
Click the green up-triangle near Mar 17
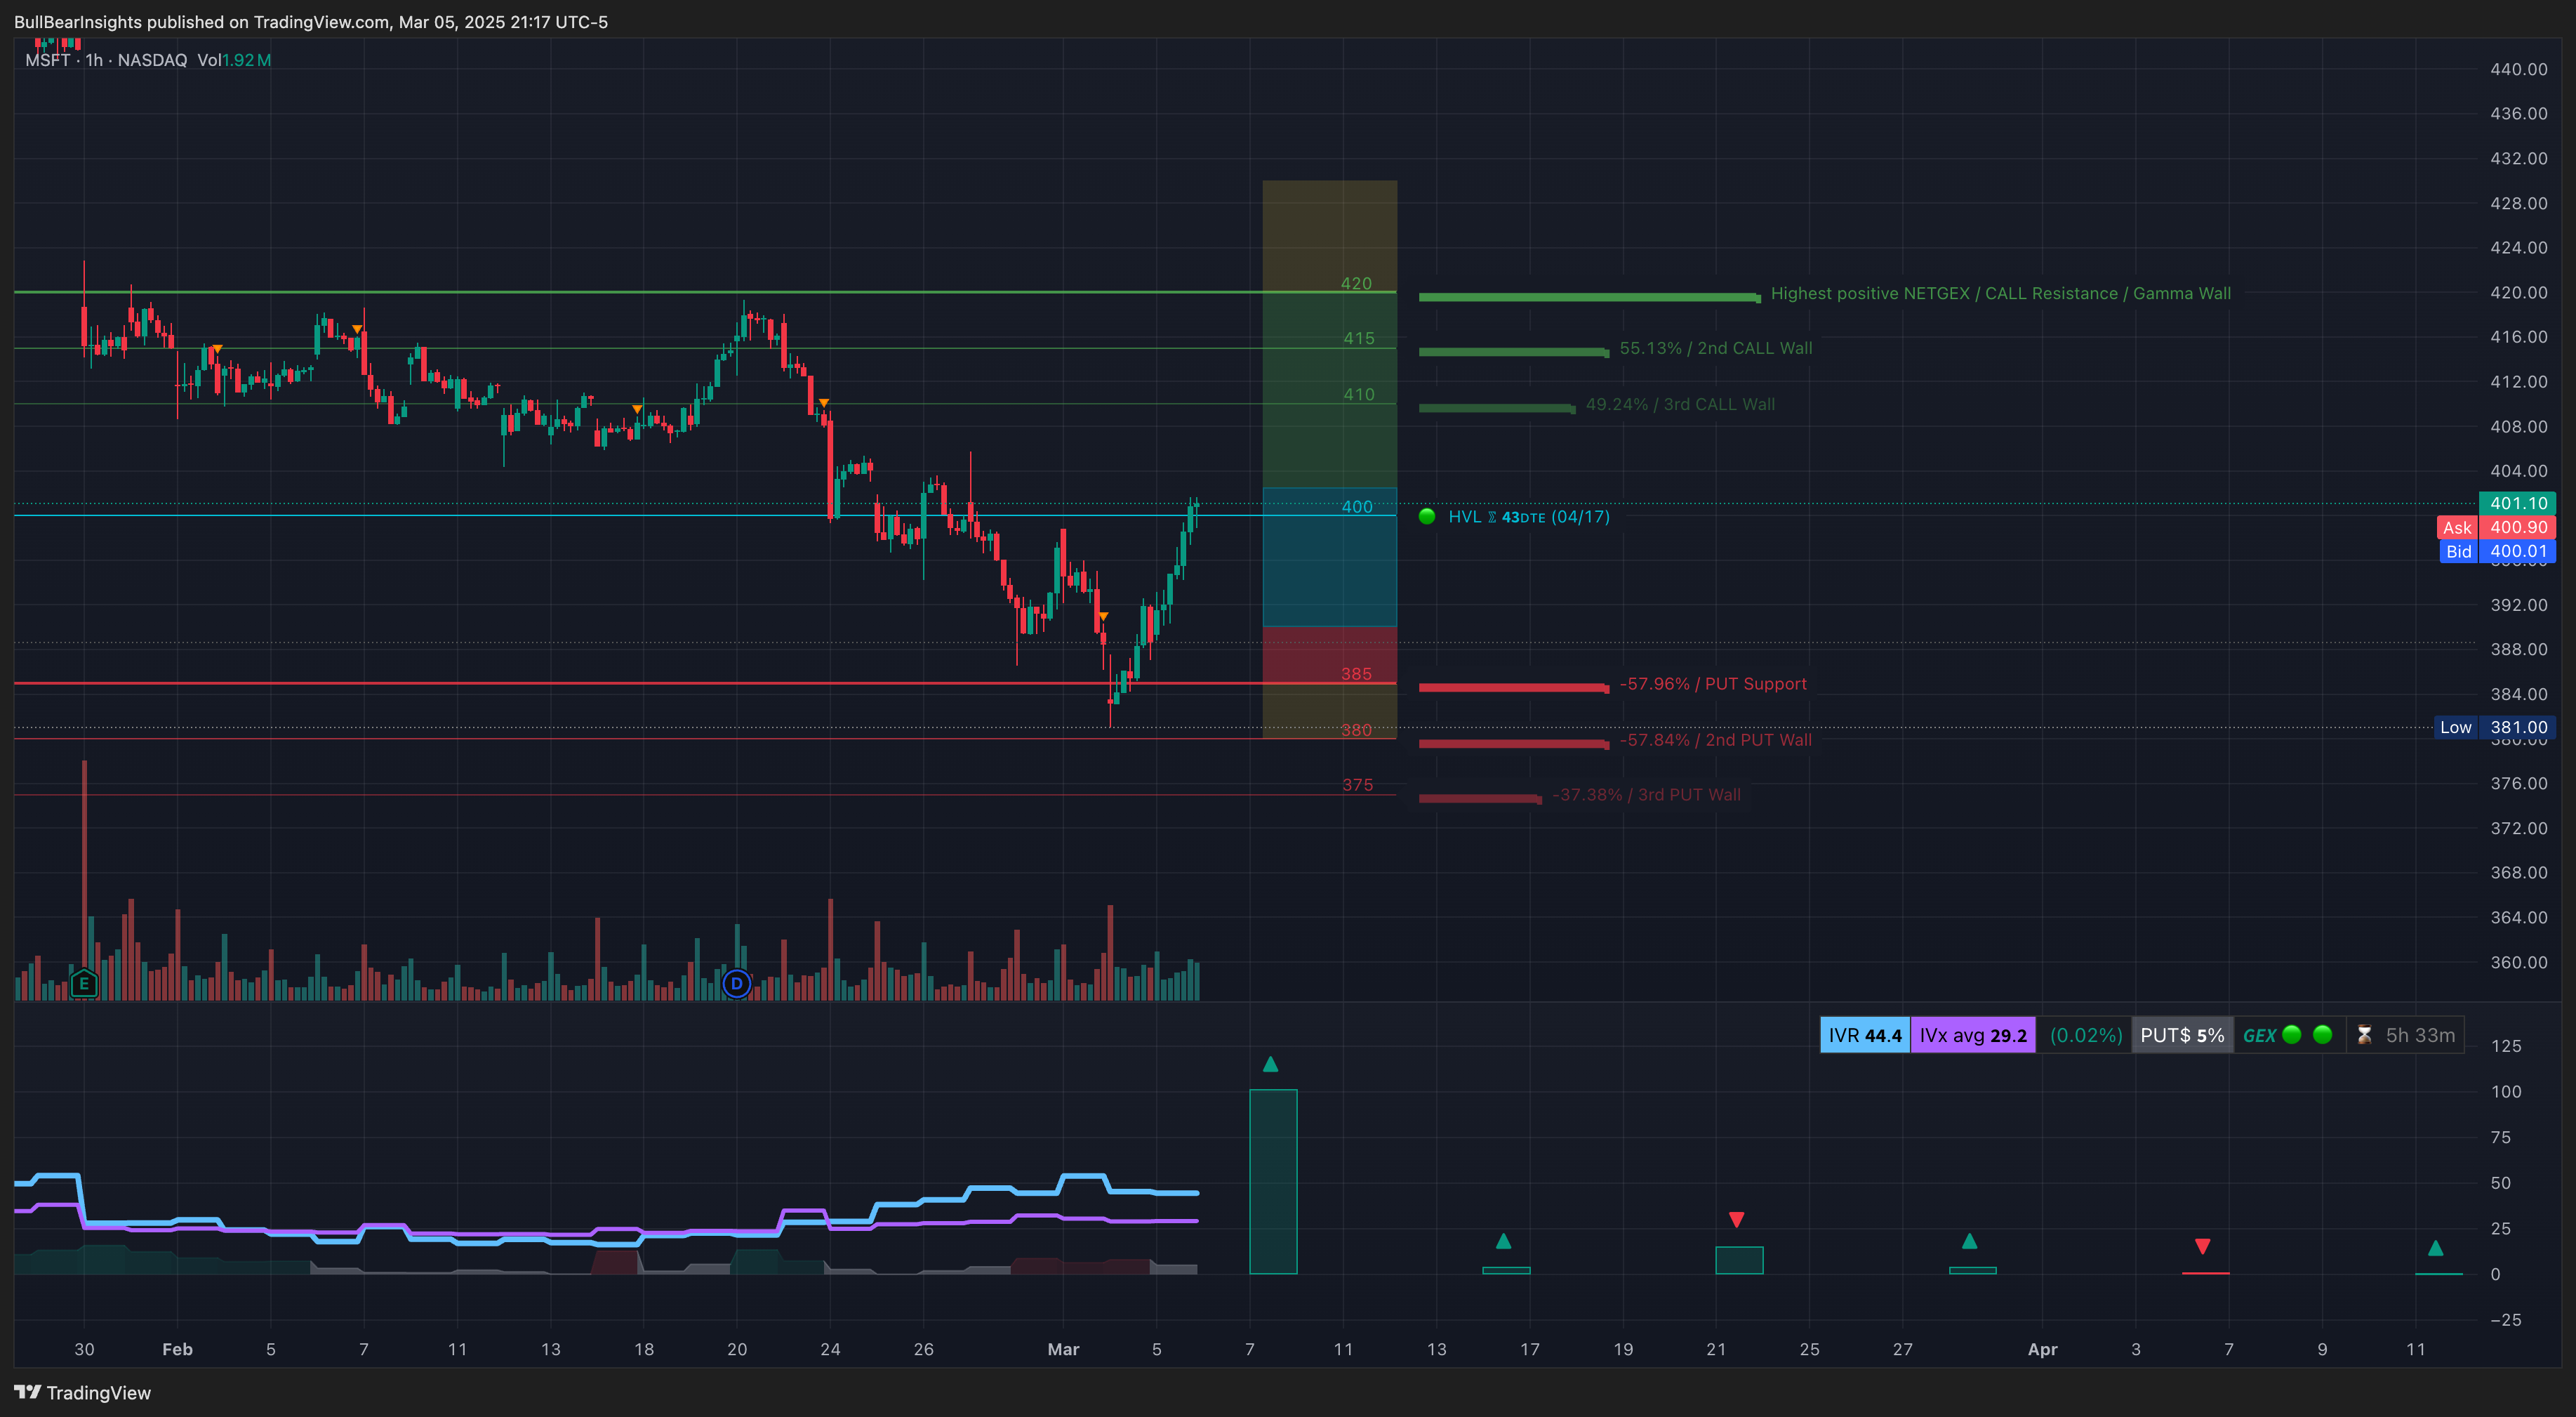pos(1503,1241)
